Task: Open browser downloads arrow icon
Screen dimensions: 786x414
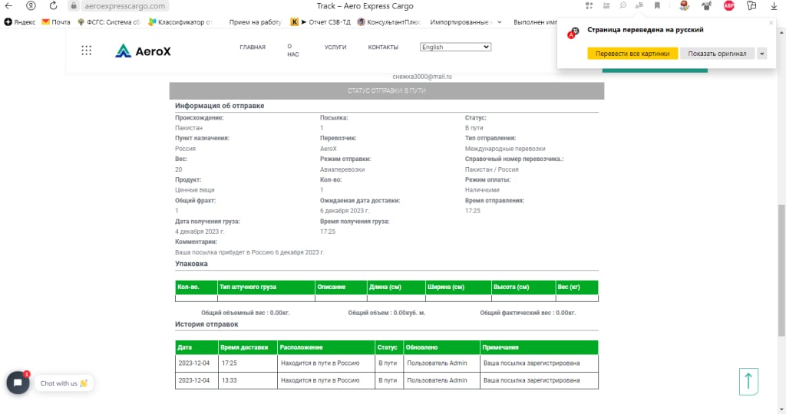Action: tap(774, 6)
